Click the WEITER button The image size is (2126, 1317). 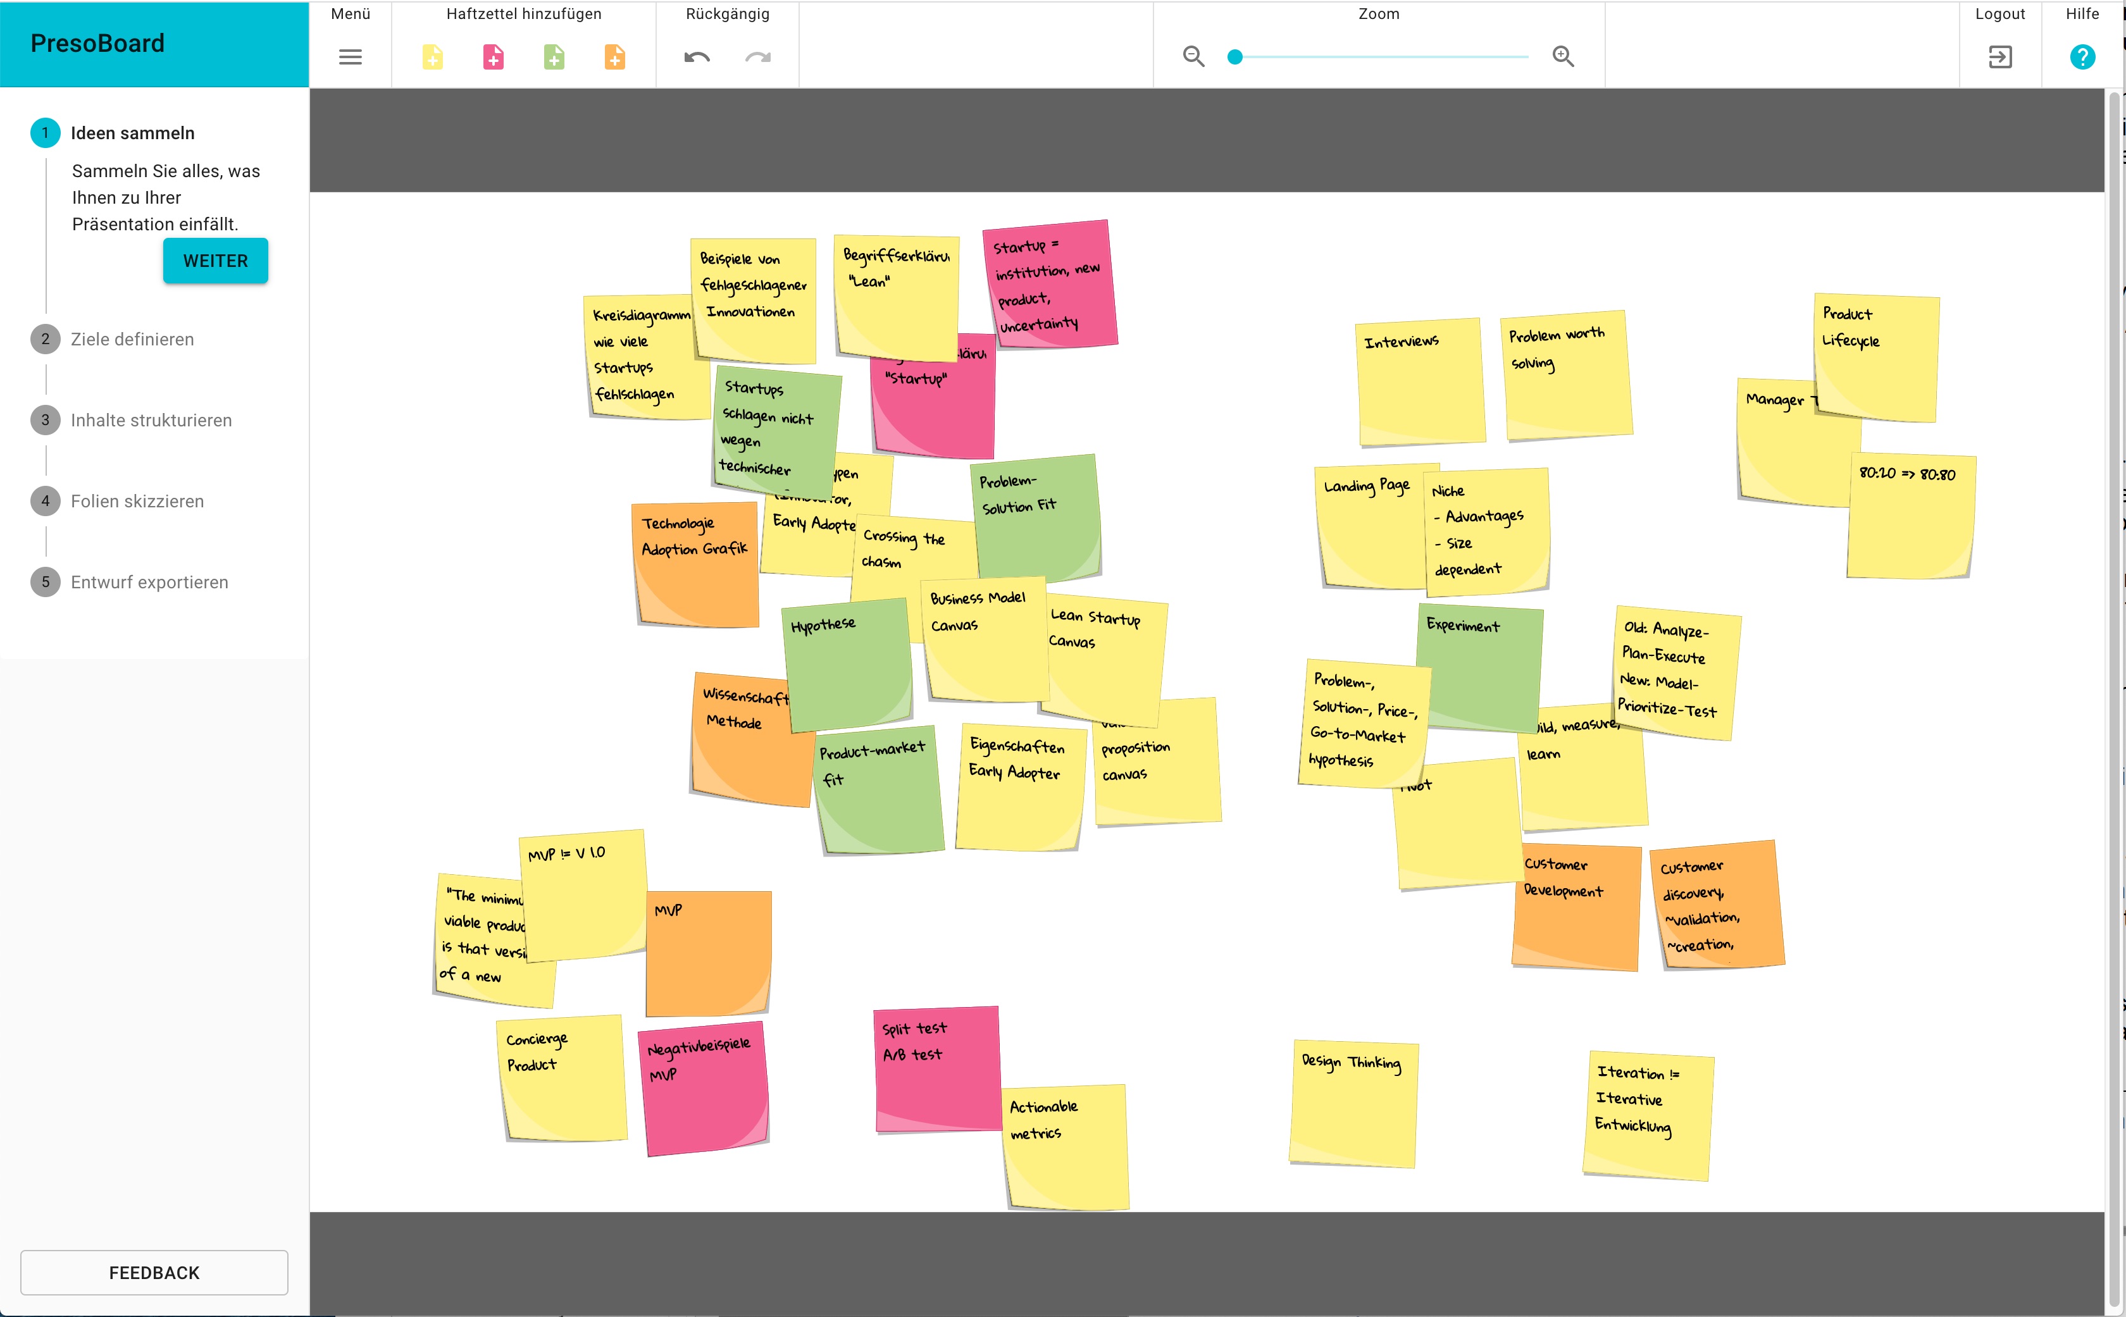(x=215, y=259)
